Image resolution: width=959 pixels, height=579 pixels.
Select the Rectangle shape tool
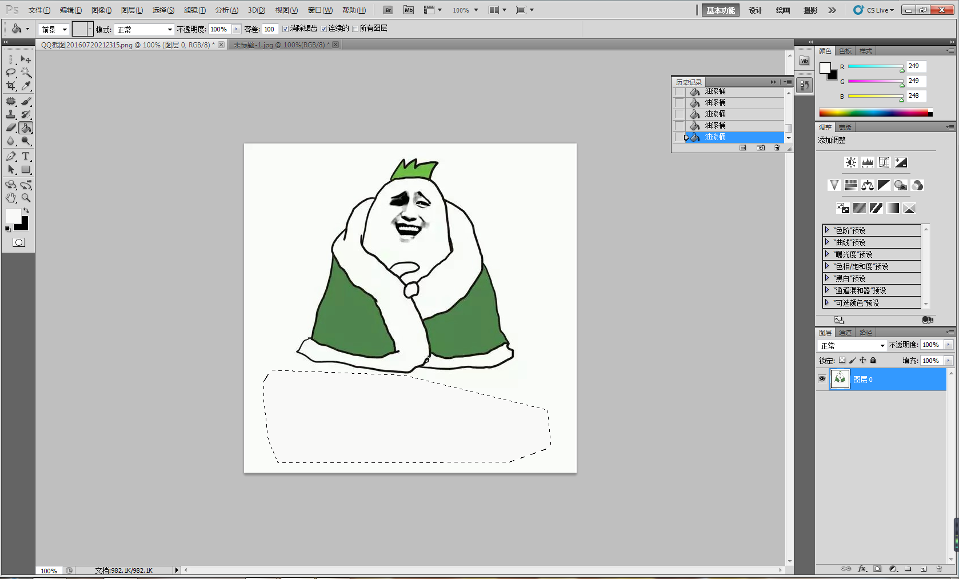26,169
